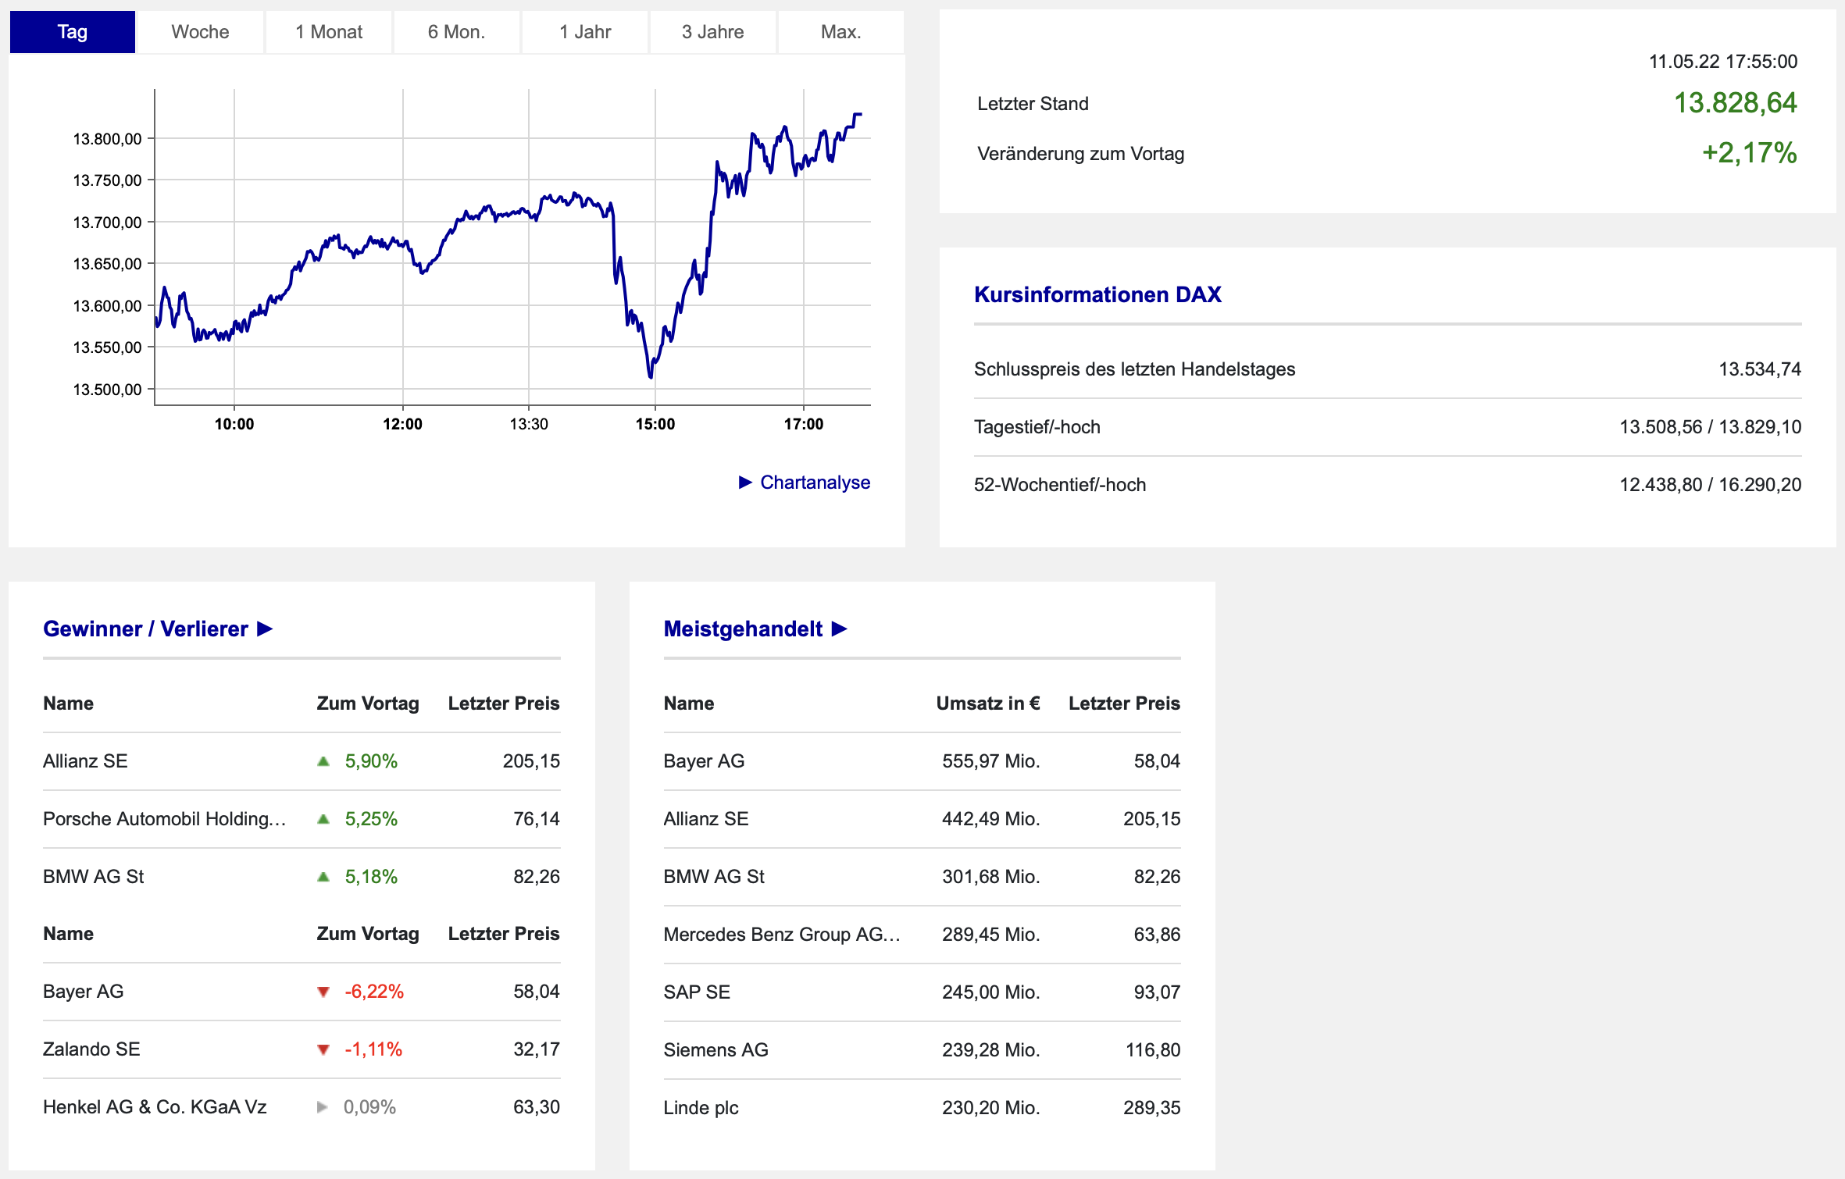The width and height of the screenshot is (1845, 1179).
Task: Switch chart to Woche view
Action: coord(201,32)
